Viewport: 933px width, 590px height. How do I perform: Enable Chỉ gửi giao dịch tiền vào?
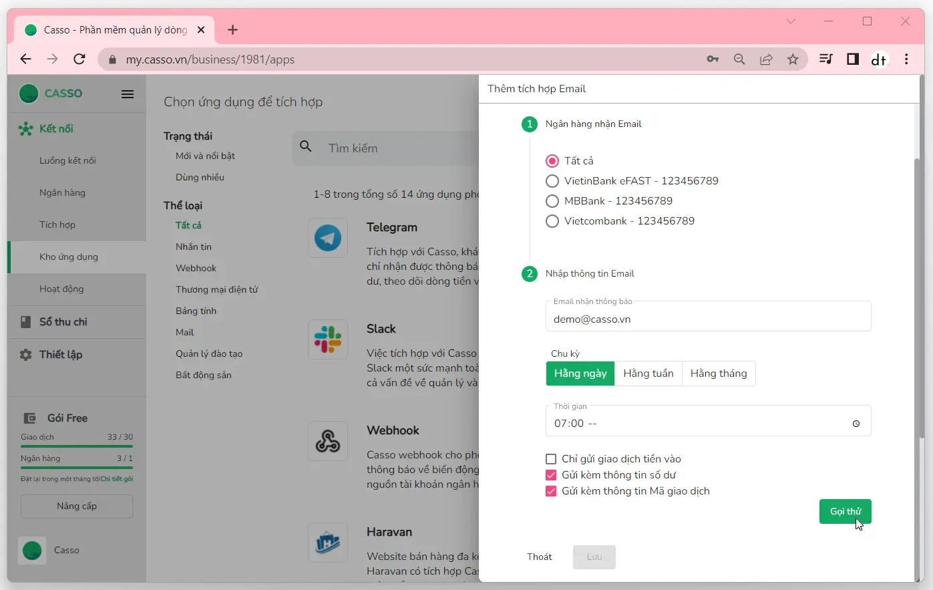pos(551,459)
